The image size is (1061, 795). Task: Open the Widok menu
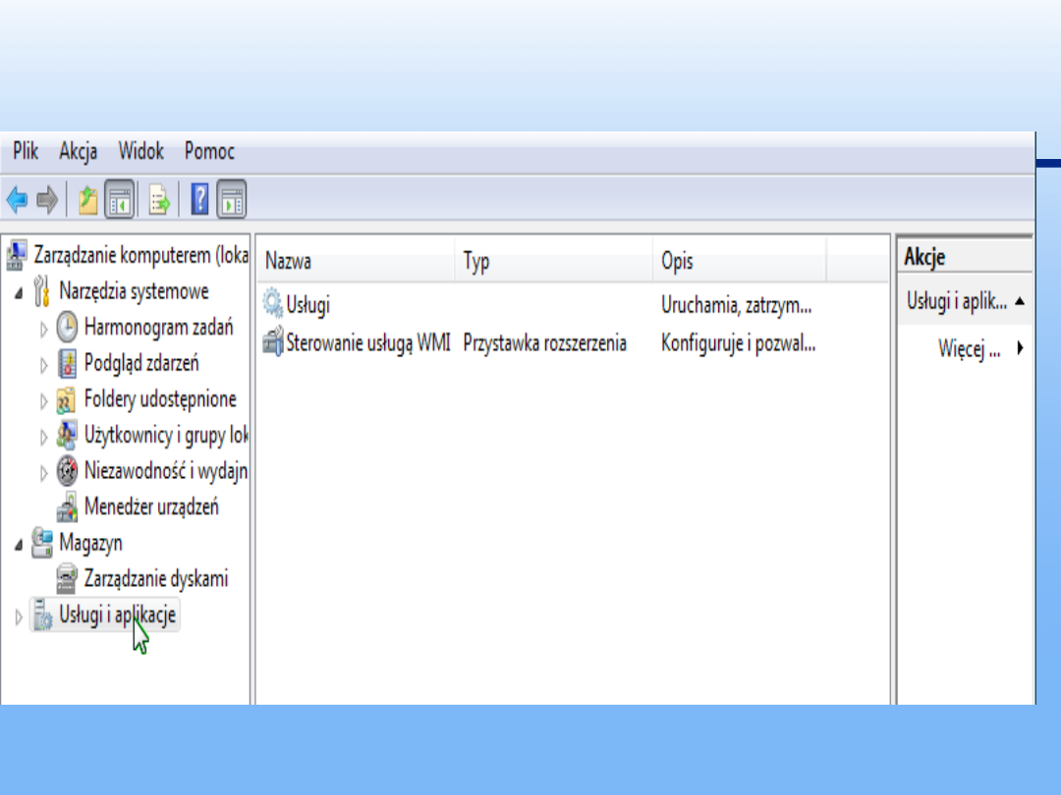click(x=140, y=152)
